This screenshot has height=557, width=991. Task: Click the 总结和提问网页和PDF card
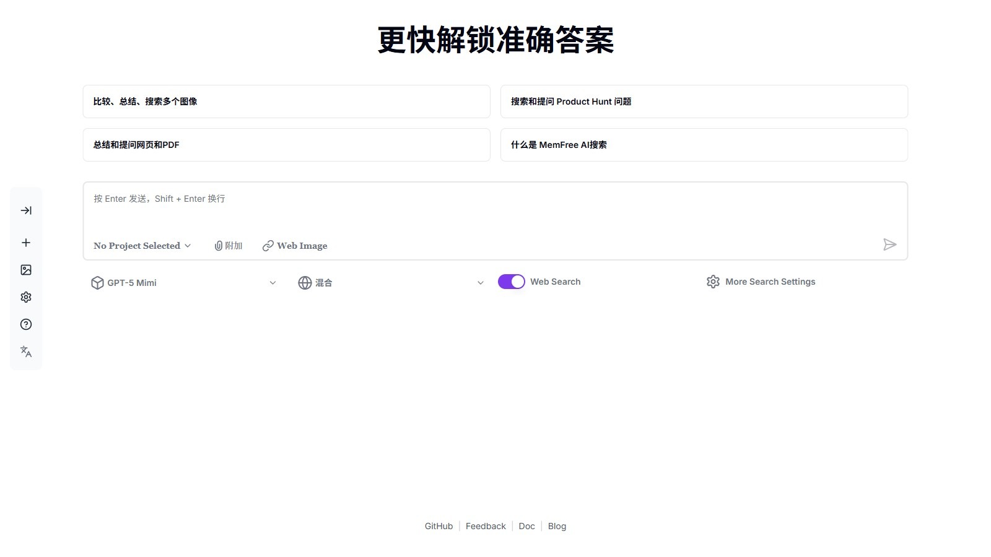click(286, 144)
